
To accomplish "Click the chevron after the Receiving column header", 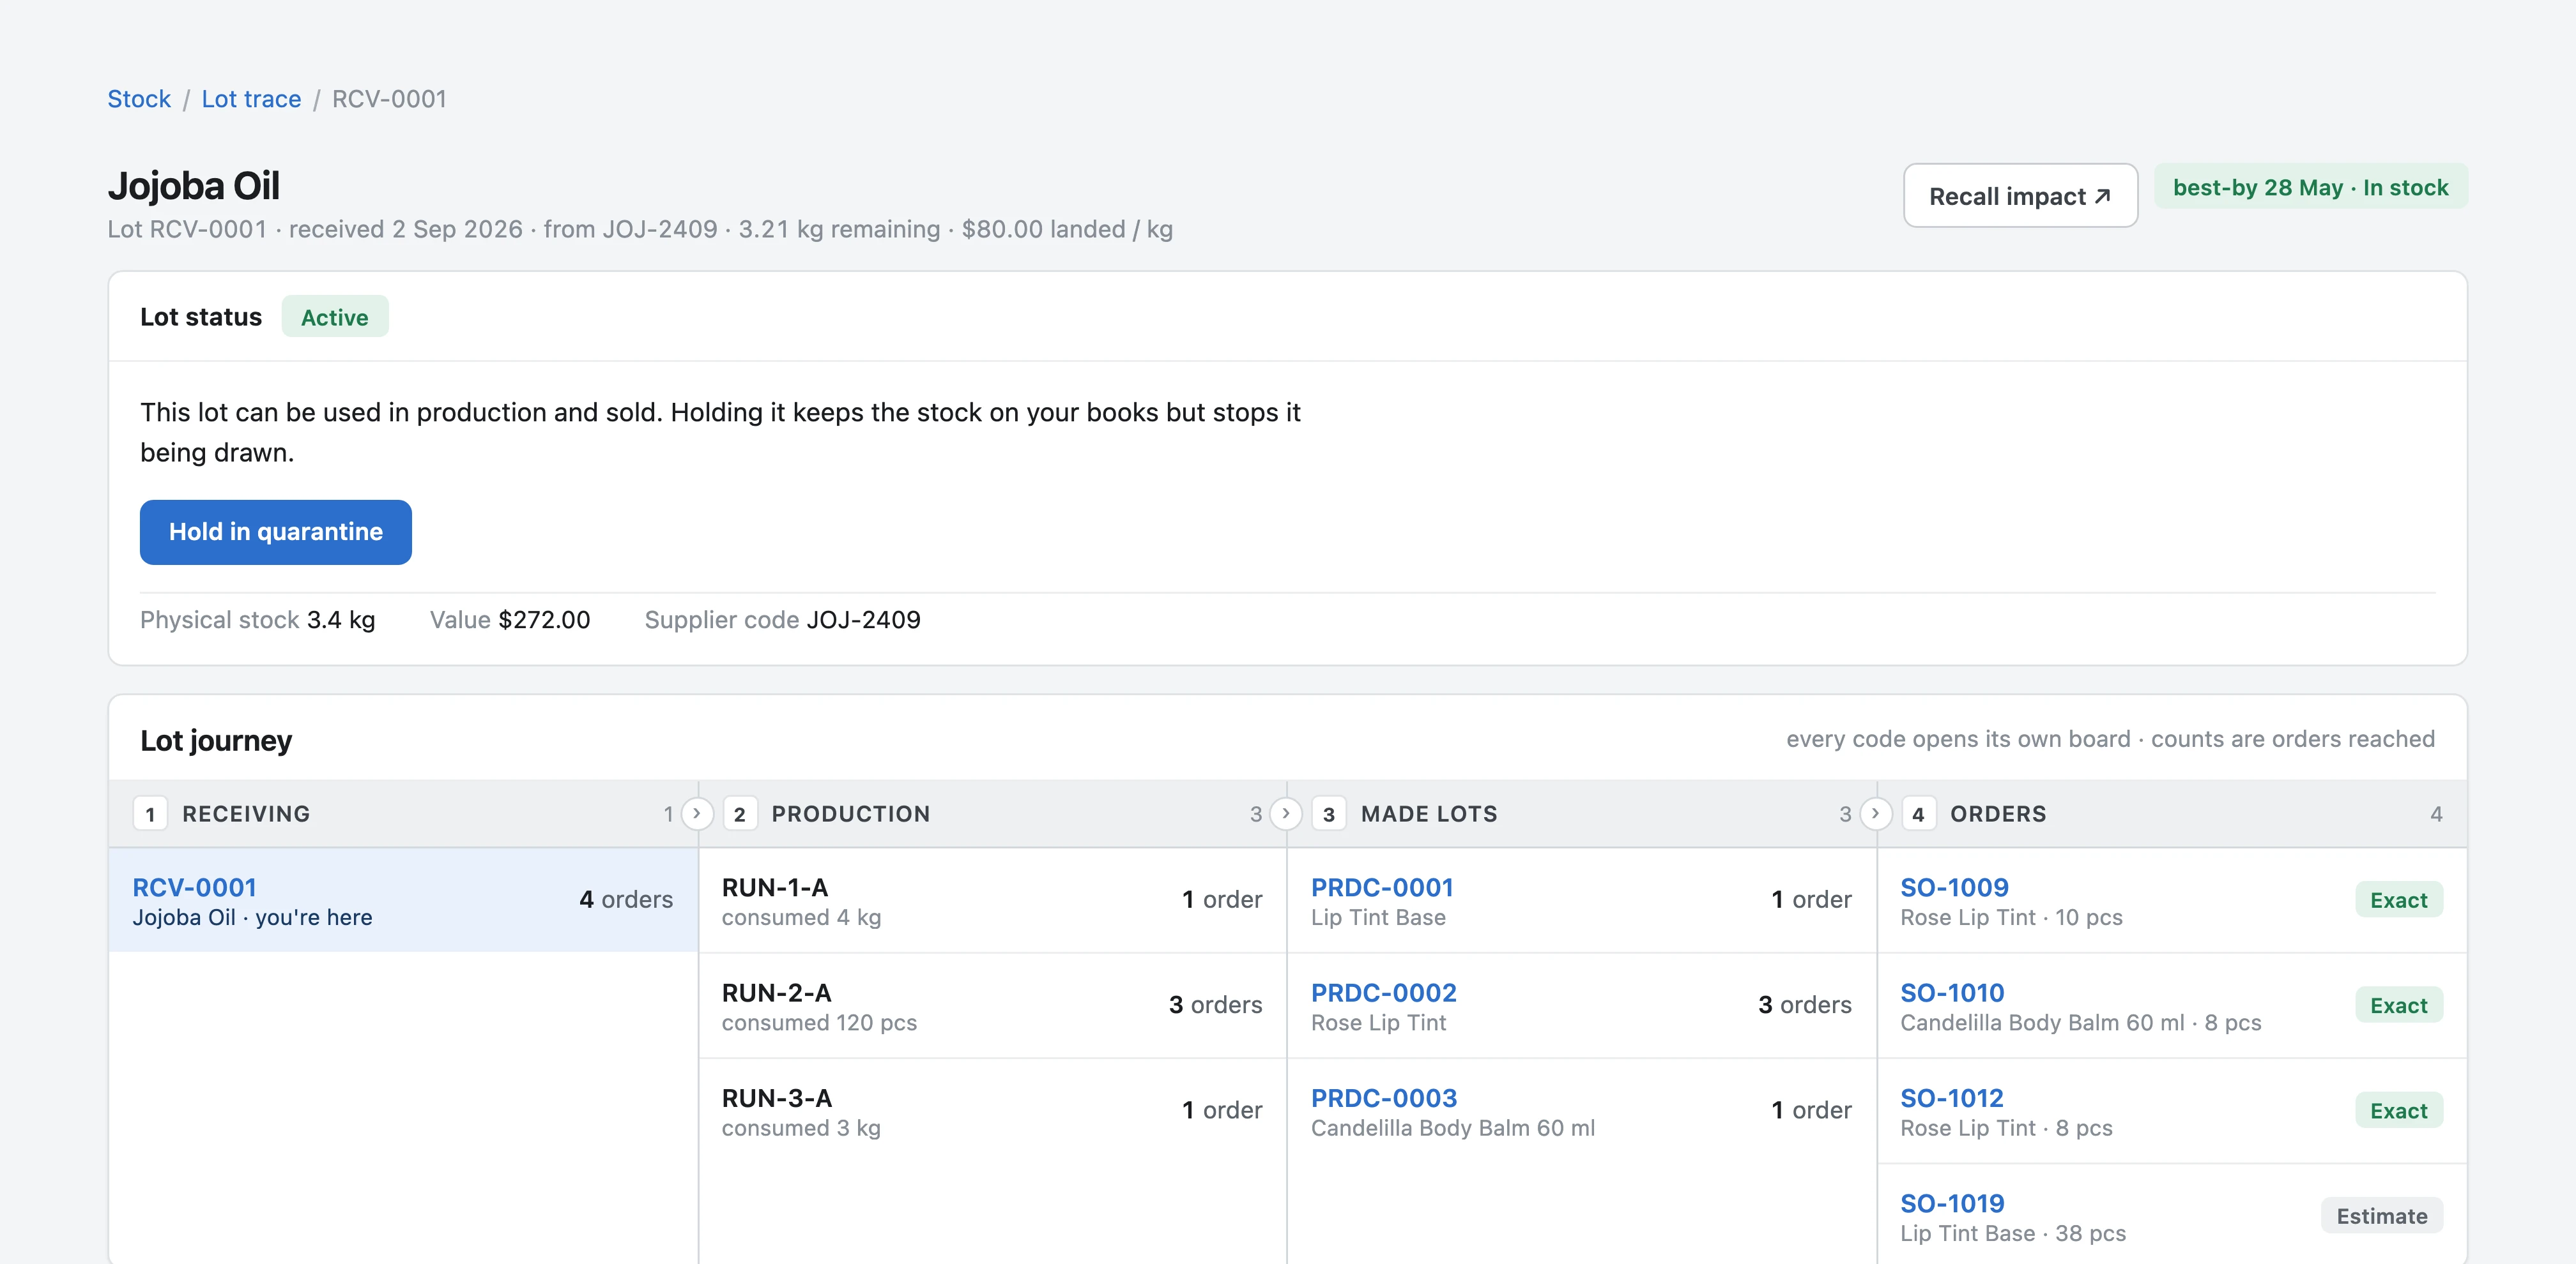I will coord(697,813).
